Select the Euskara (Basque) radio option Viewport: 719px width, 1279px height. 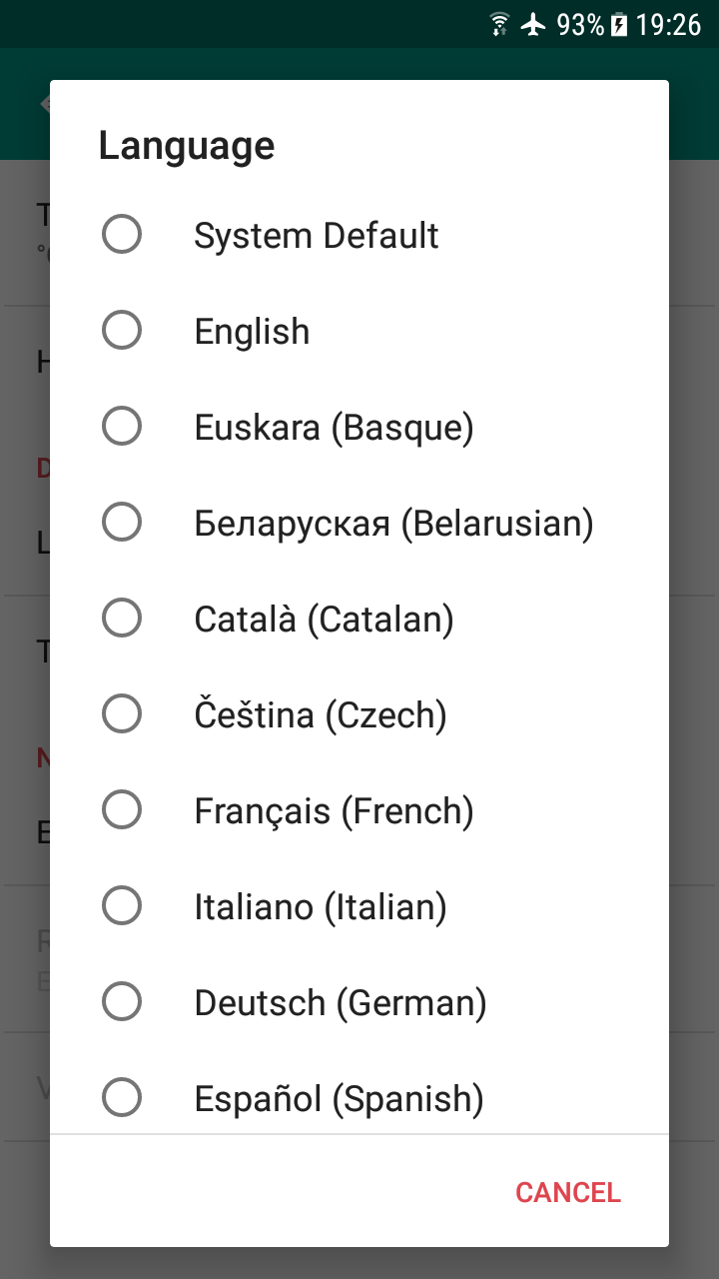(122, 427)
